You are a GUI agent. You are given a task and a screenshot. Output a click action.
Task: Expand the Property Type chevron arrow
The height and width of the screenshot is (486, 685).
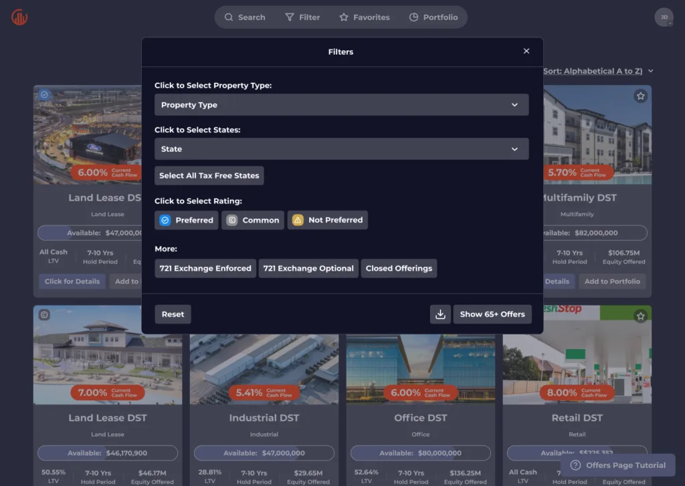coord(514,105)
